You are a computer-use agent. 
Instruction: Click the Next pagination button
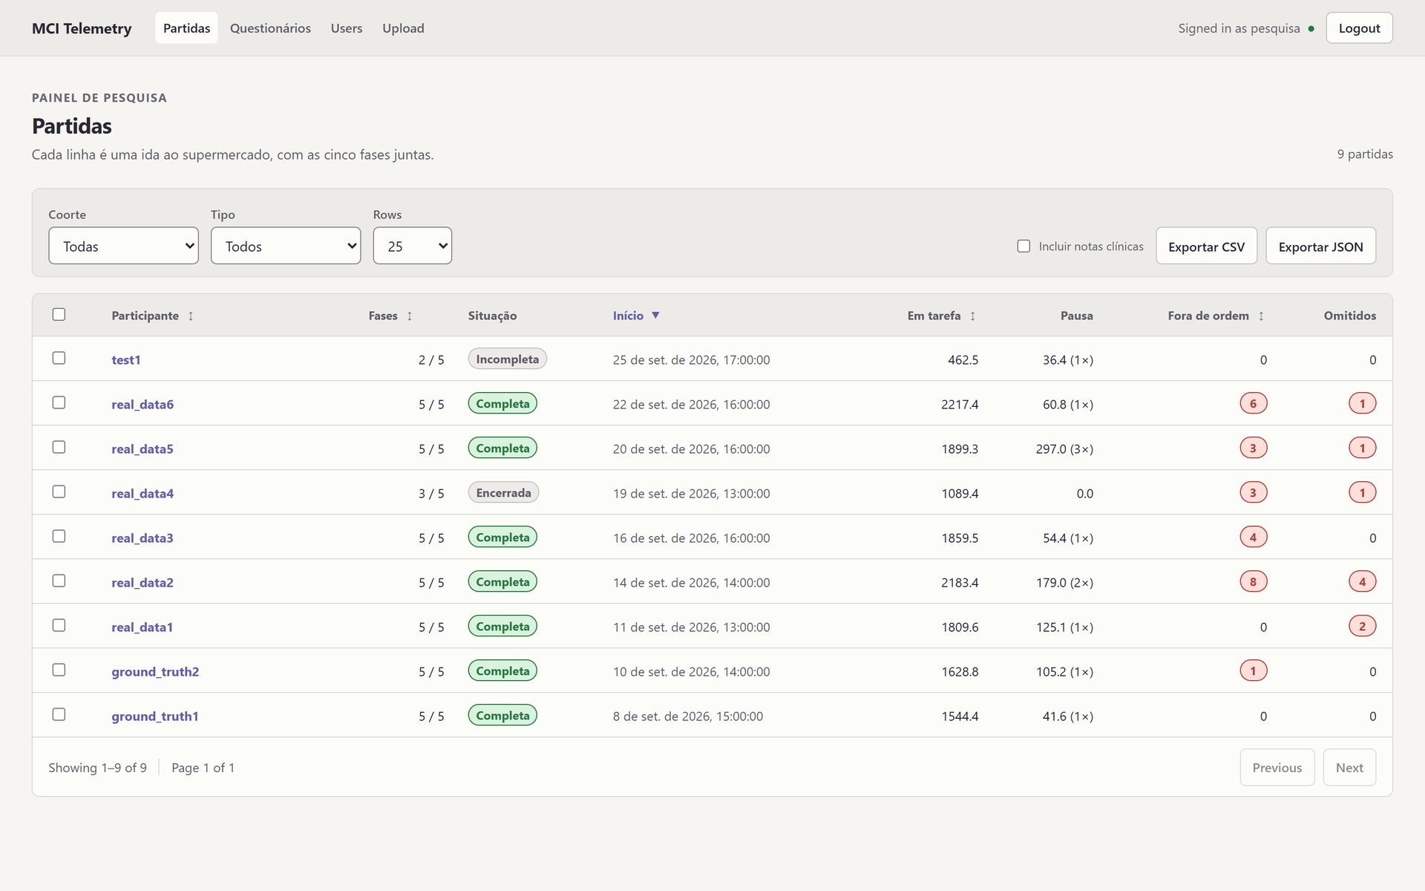point(1349,767)
